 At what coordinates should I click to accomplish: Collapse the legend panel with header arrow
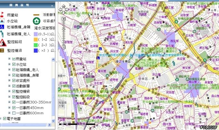click(x=52, y=5)
